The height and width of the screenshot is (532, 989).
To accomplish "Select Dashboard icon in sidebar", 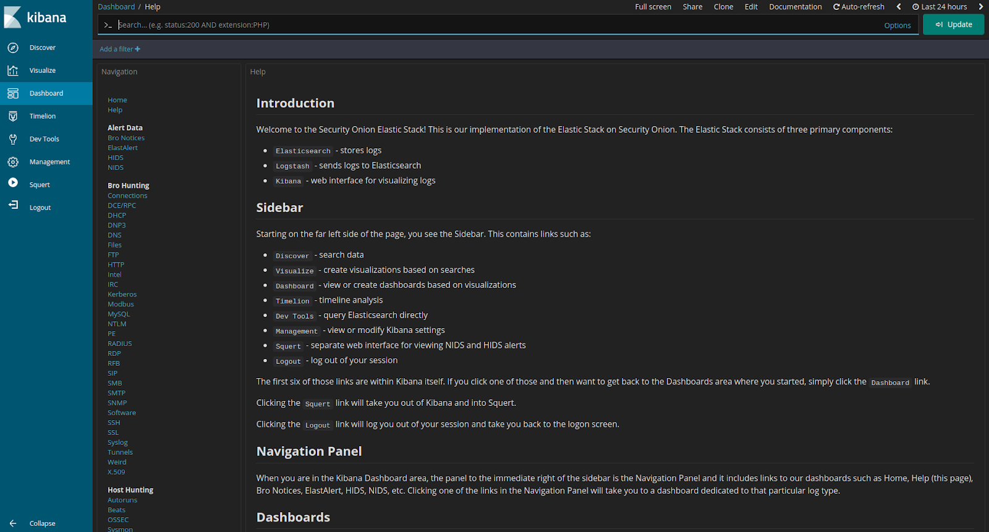I will coord(13,93).
